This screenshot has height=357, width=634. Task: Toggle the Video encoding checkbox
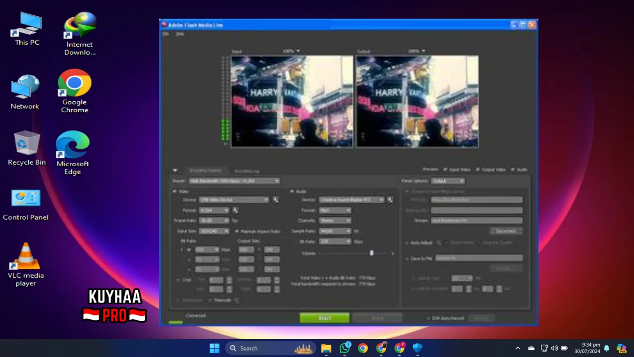(x=174, y=191)
